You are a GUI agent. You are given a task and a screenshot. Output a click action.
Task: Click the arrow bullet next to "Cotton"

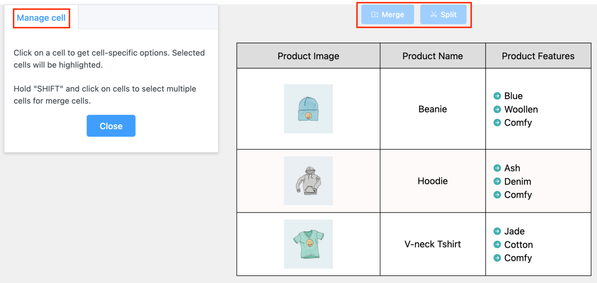(497, 245)
